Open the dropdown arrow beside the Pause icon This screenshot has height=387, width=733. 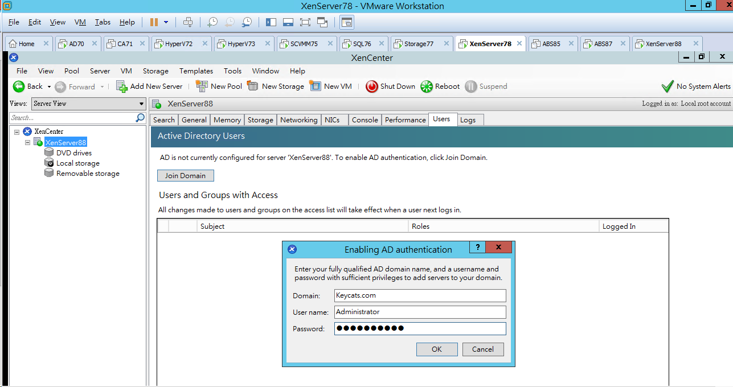[x=166, y=22]
